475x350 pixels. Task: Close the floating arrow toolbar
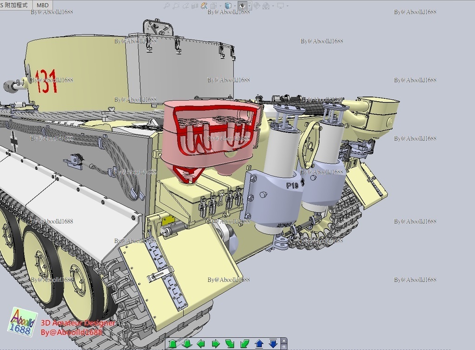coord(284,340)
